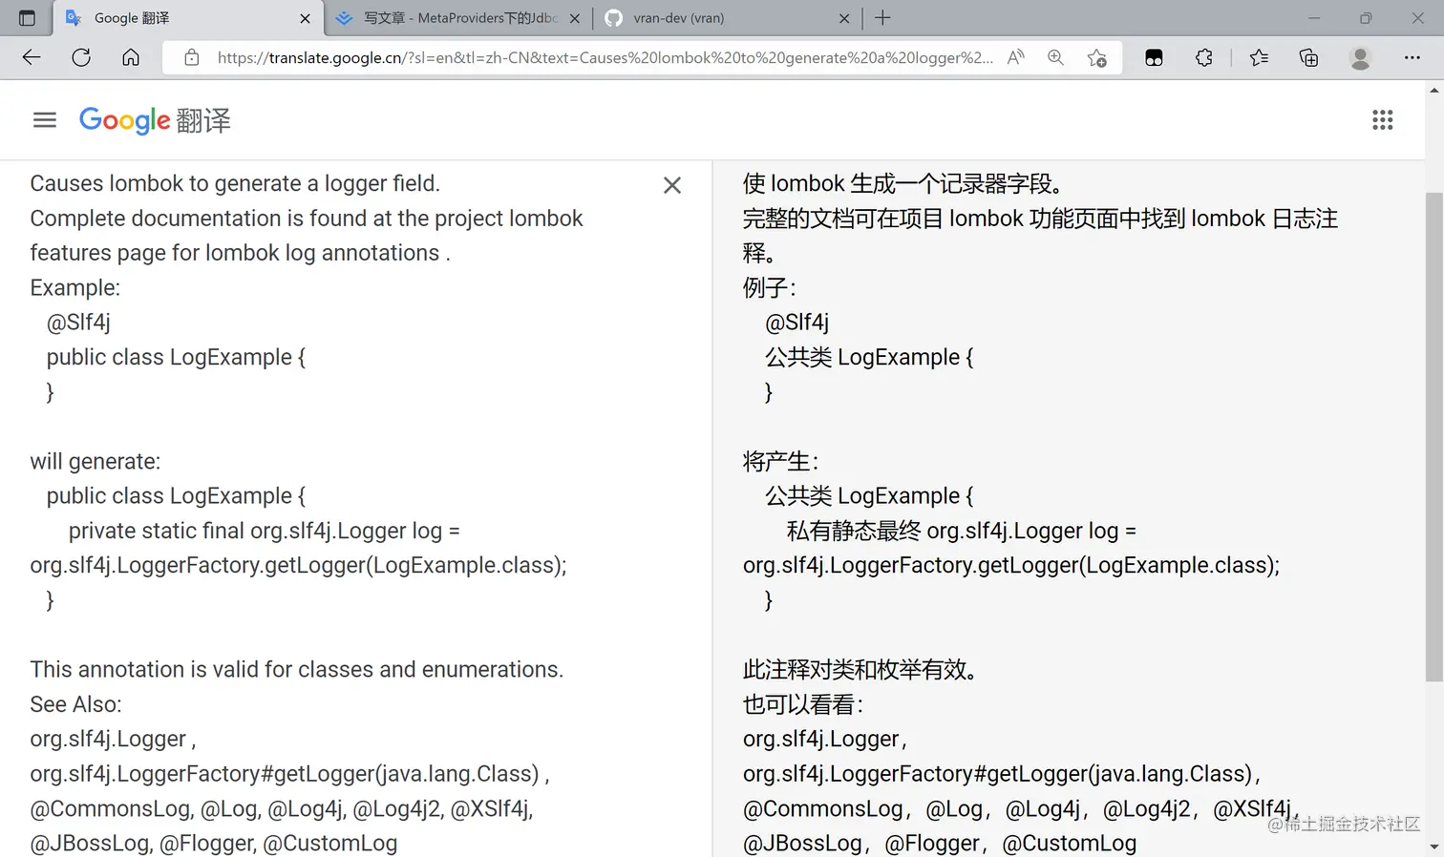Activate the read aloud icon
The image size is (1444, 857).
click(x=1016, y=57)
